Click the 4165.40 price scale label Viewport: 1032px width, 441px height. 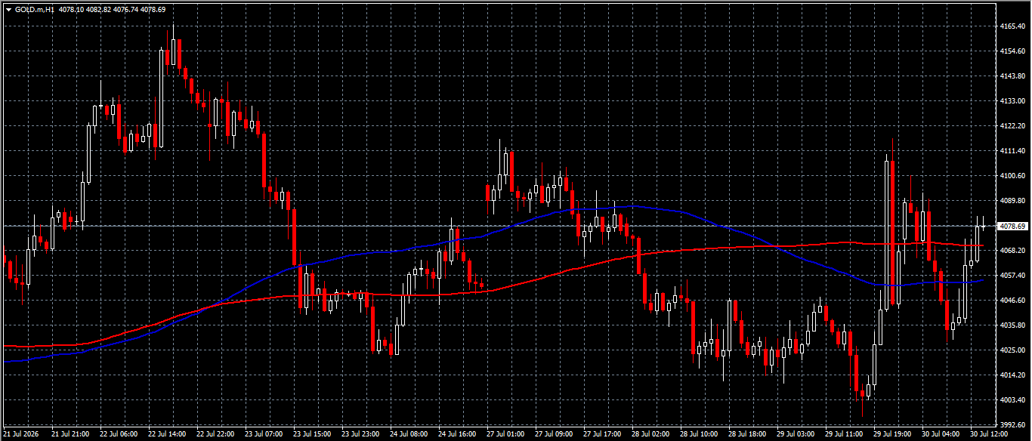(1011, 26)
